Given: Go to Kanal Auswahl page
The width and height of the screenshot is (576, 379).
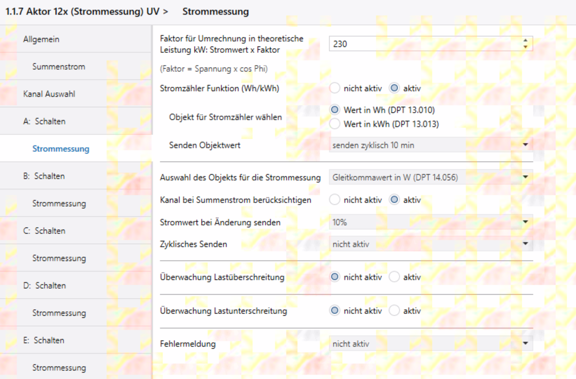Looking at the screenshot, I should tap(49, 94).
